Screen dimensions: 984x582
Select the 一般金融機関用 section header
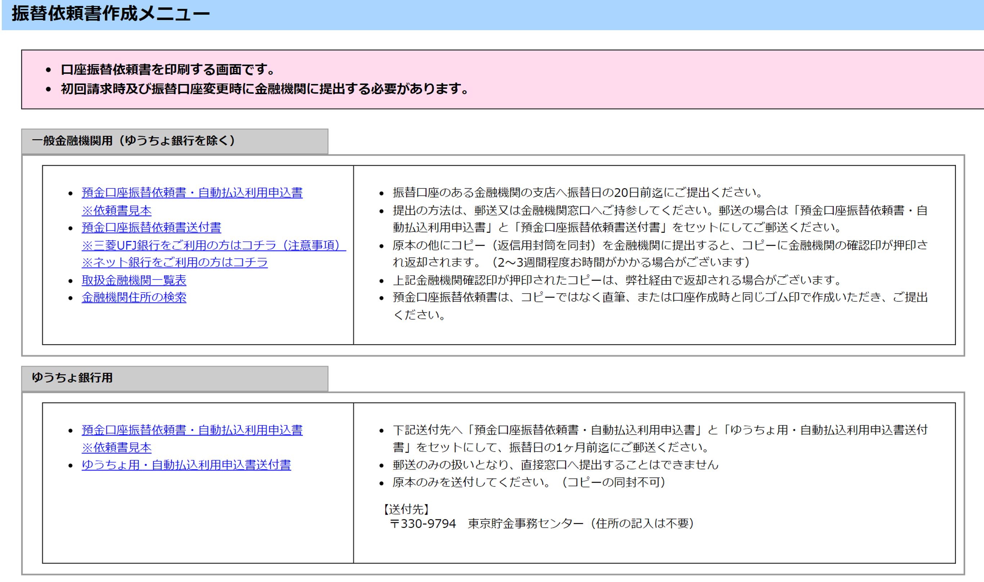[134, 140]
